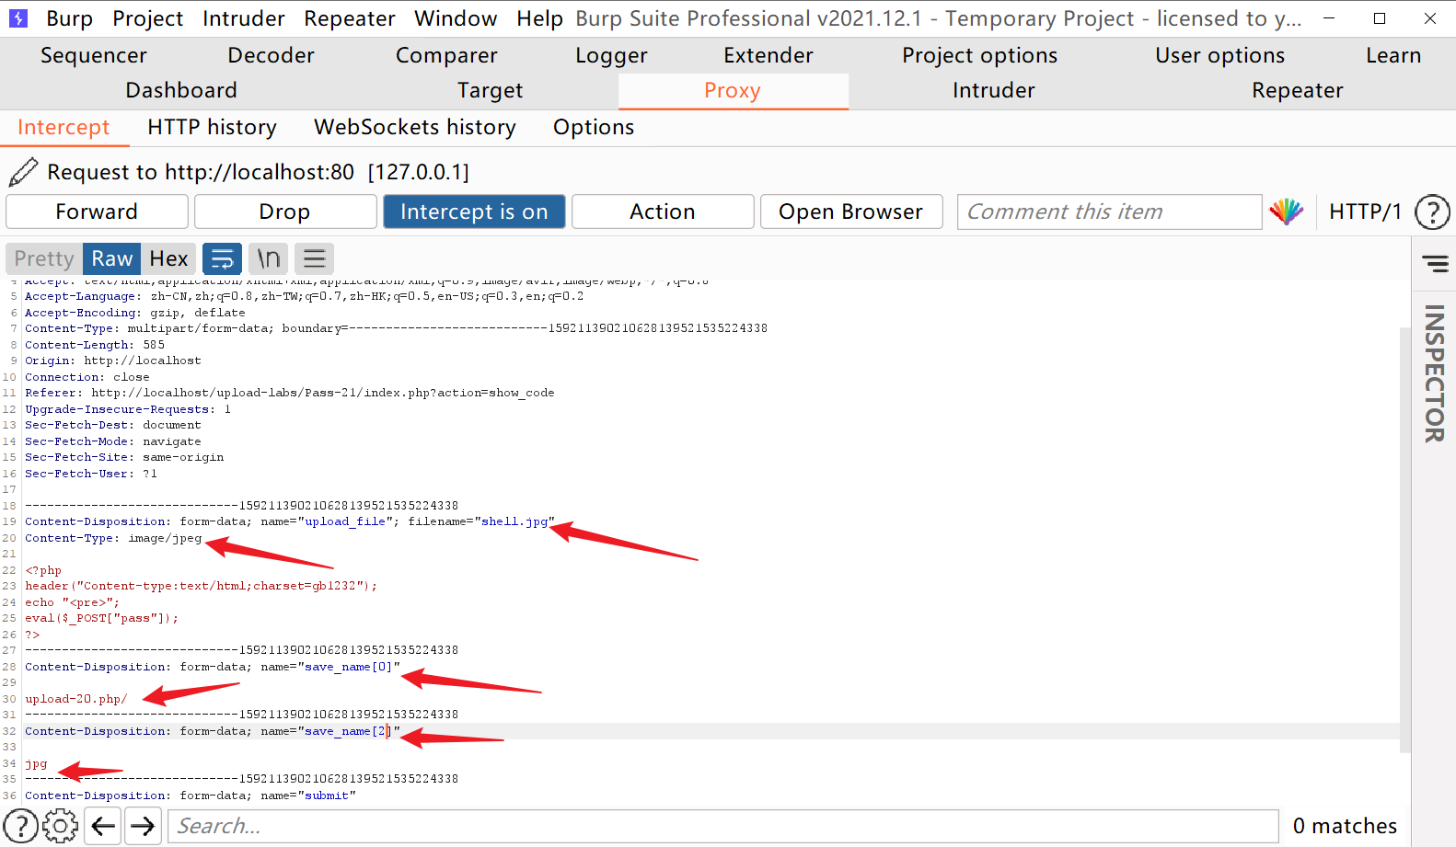Click Open Browser button

[x=850, y=212]
